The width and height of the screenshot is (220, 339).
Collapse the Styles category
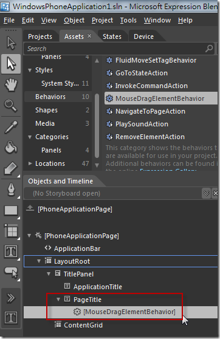pos(30,70)
